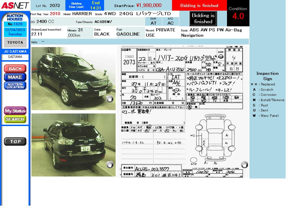289x223 pixels.
Task: Click the Color BLACK value
Action: [x=102, y=34]
